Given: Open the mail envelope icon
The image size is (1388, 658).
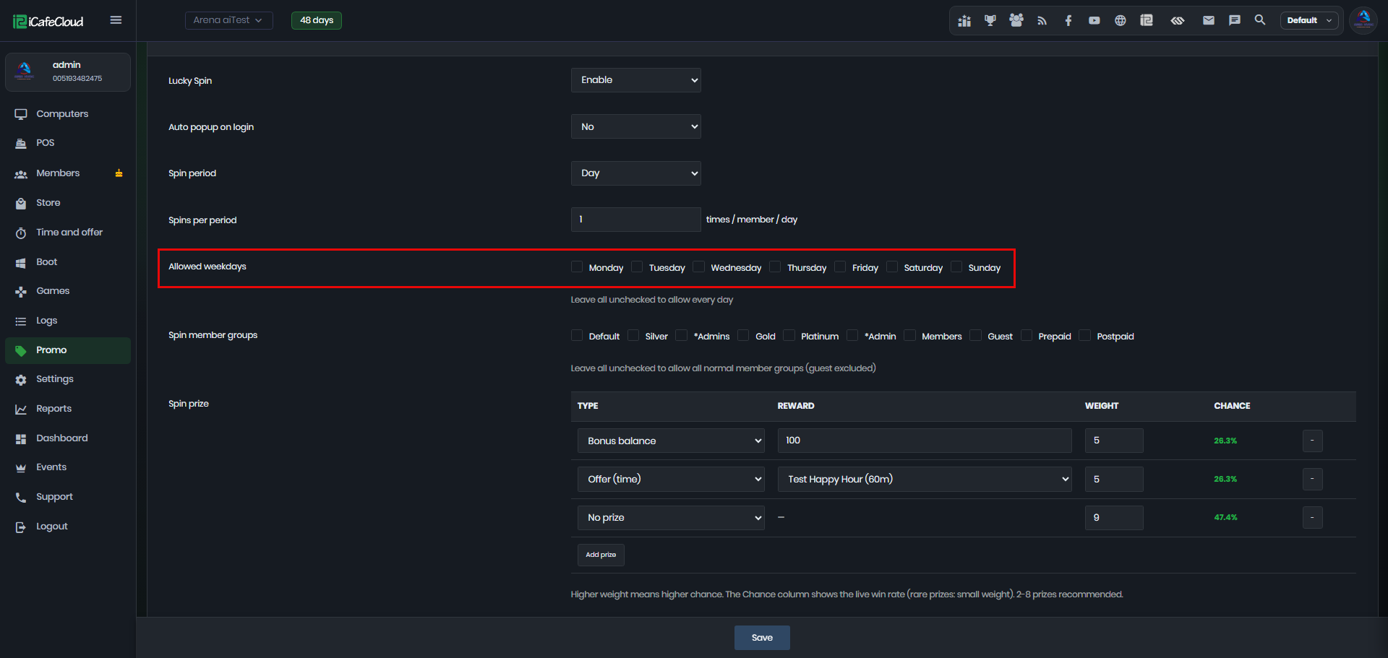Looking at the screenshot, I should click(1209, 20).
